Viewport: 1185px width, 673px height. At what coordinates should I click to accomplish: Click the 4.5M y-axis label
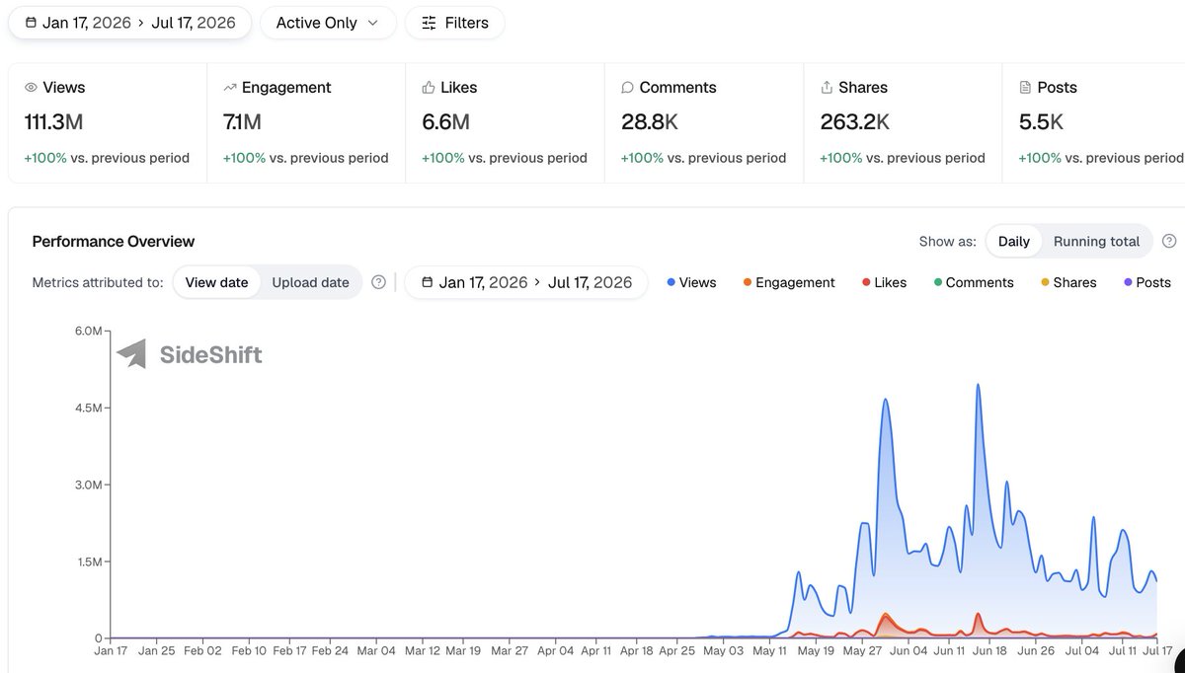[x=87, y=408]
